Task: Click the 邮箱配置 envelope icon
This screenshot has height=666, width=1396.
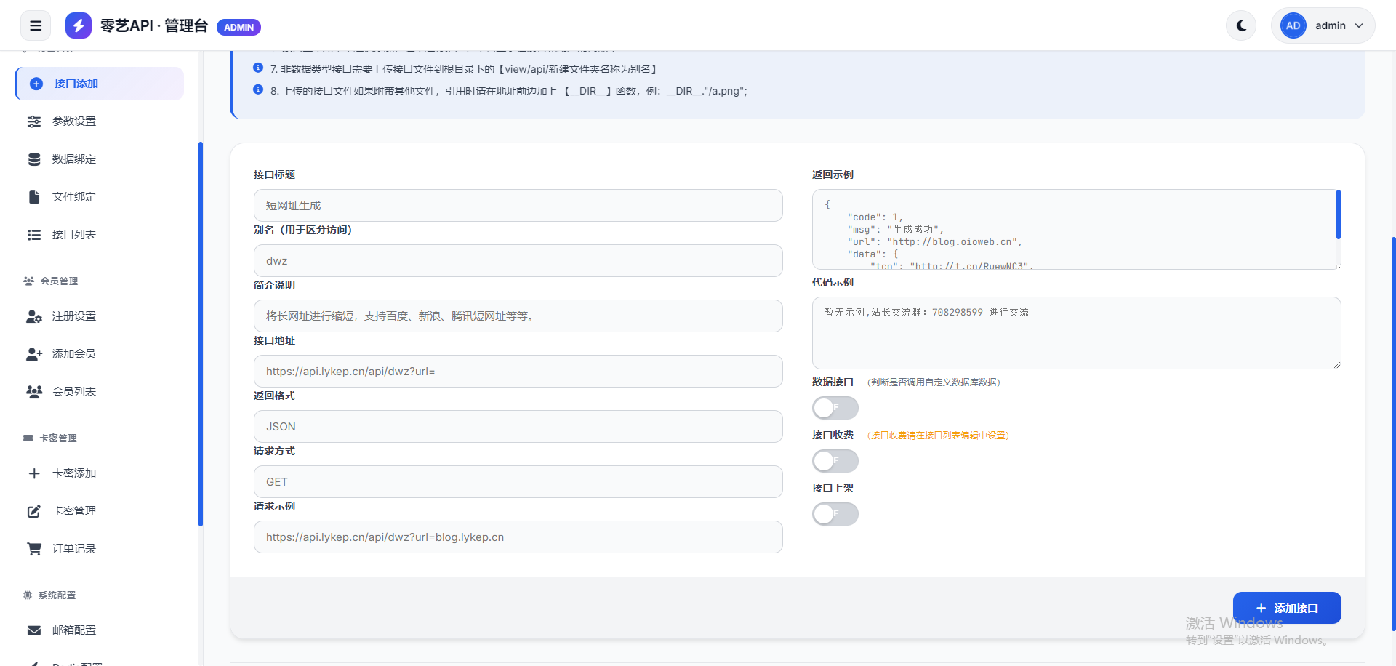Action: coord(34,630)
